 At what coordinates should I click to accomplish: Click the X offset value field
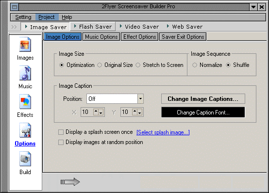87,112
